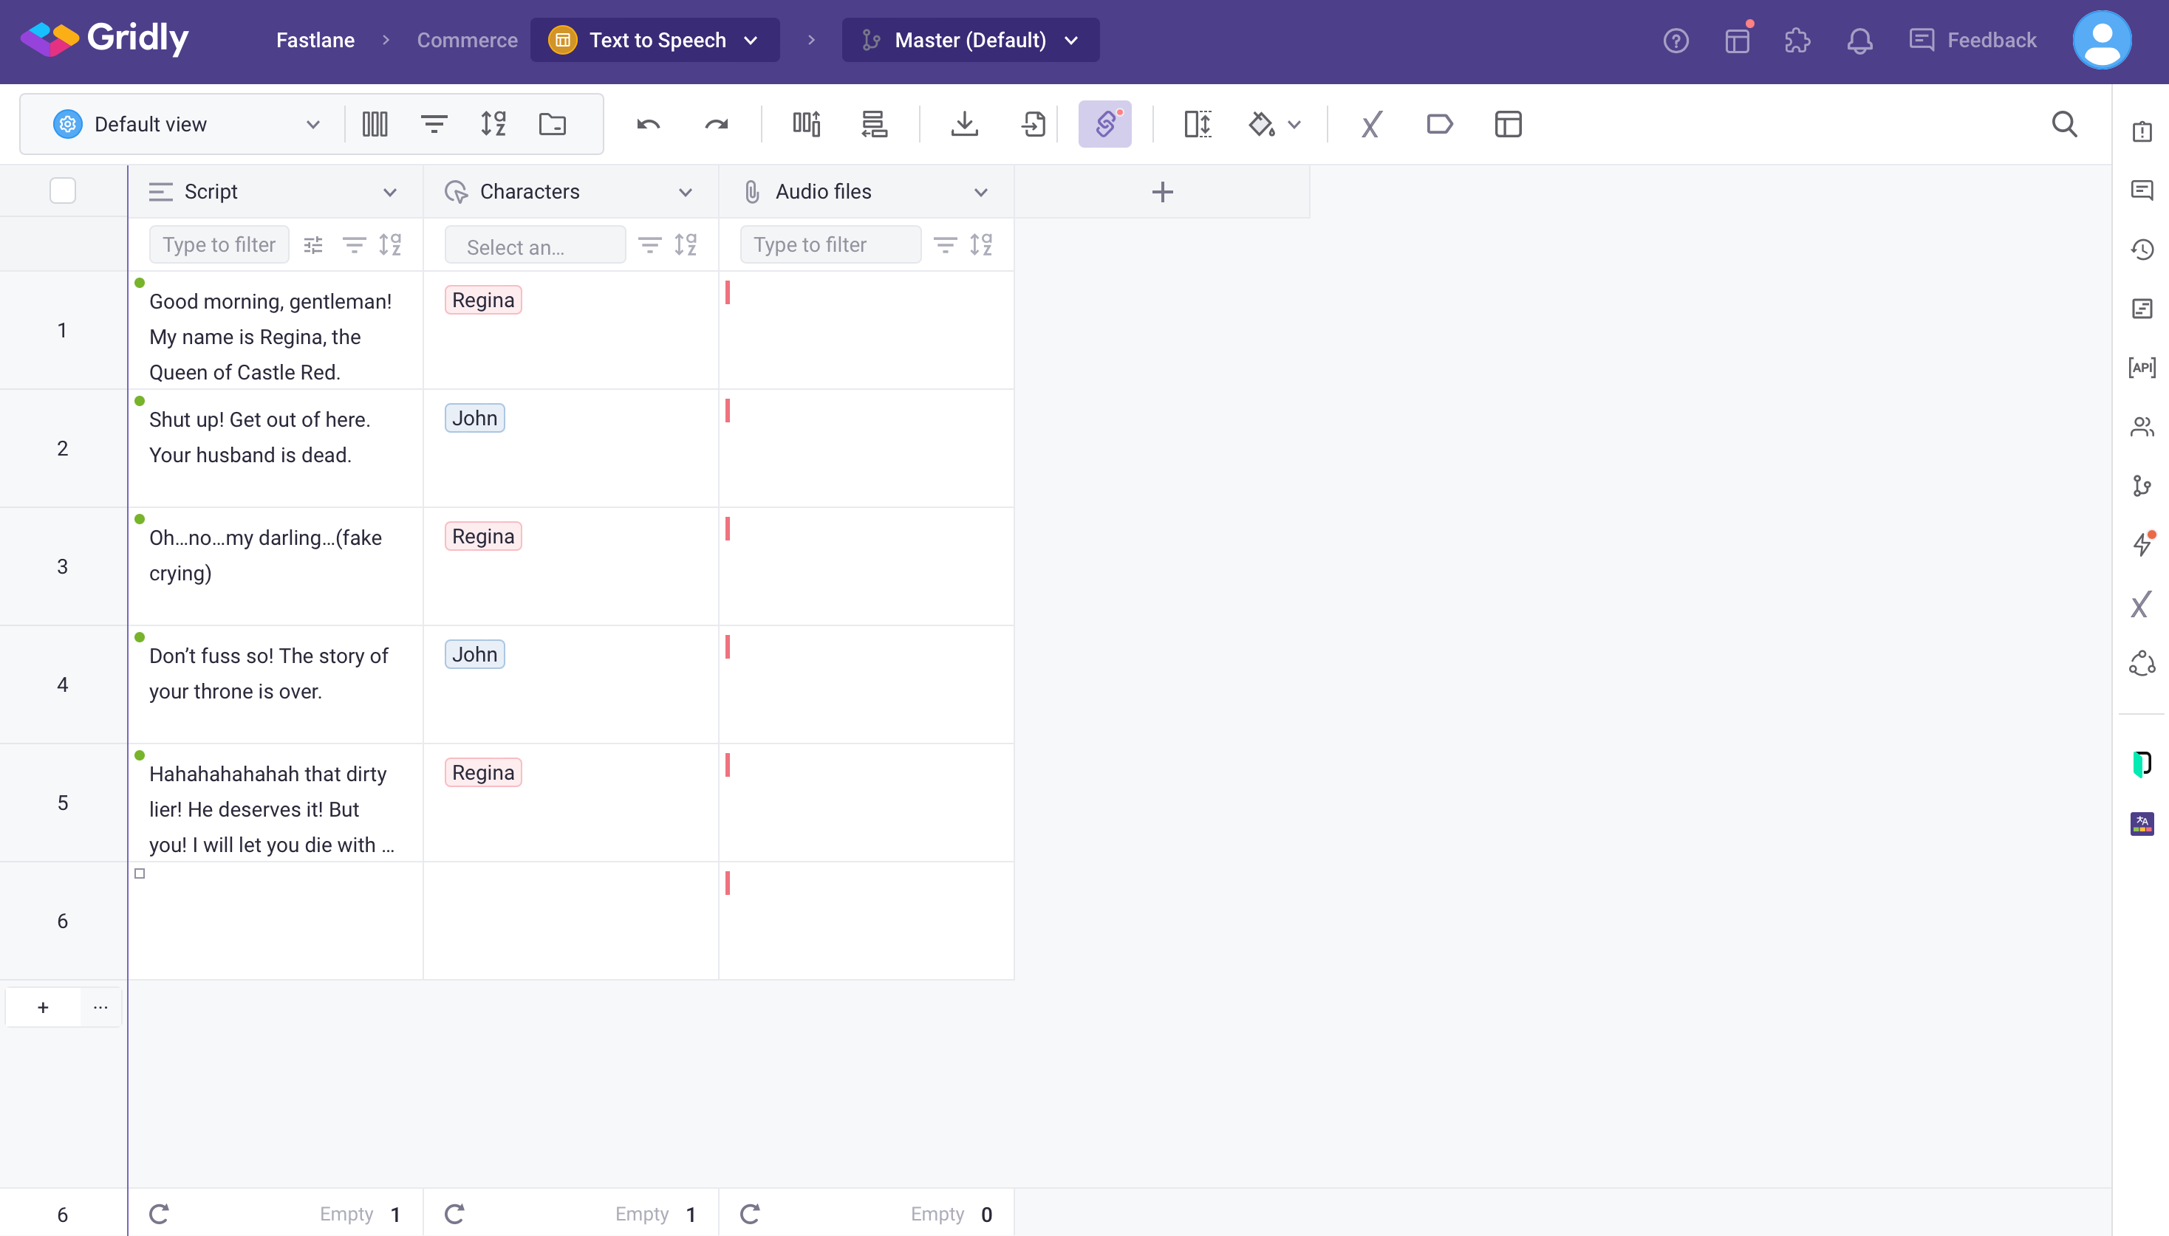Go to the Fastlane breadcrumb
2169x1236 pixels.
pyautogui.click(x=315, y=41)
